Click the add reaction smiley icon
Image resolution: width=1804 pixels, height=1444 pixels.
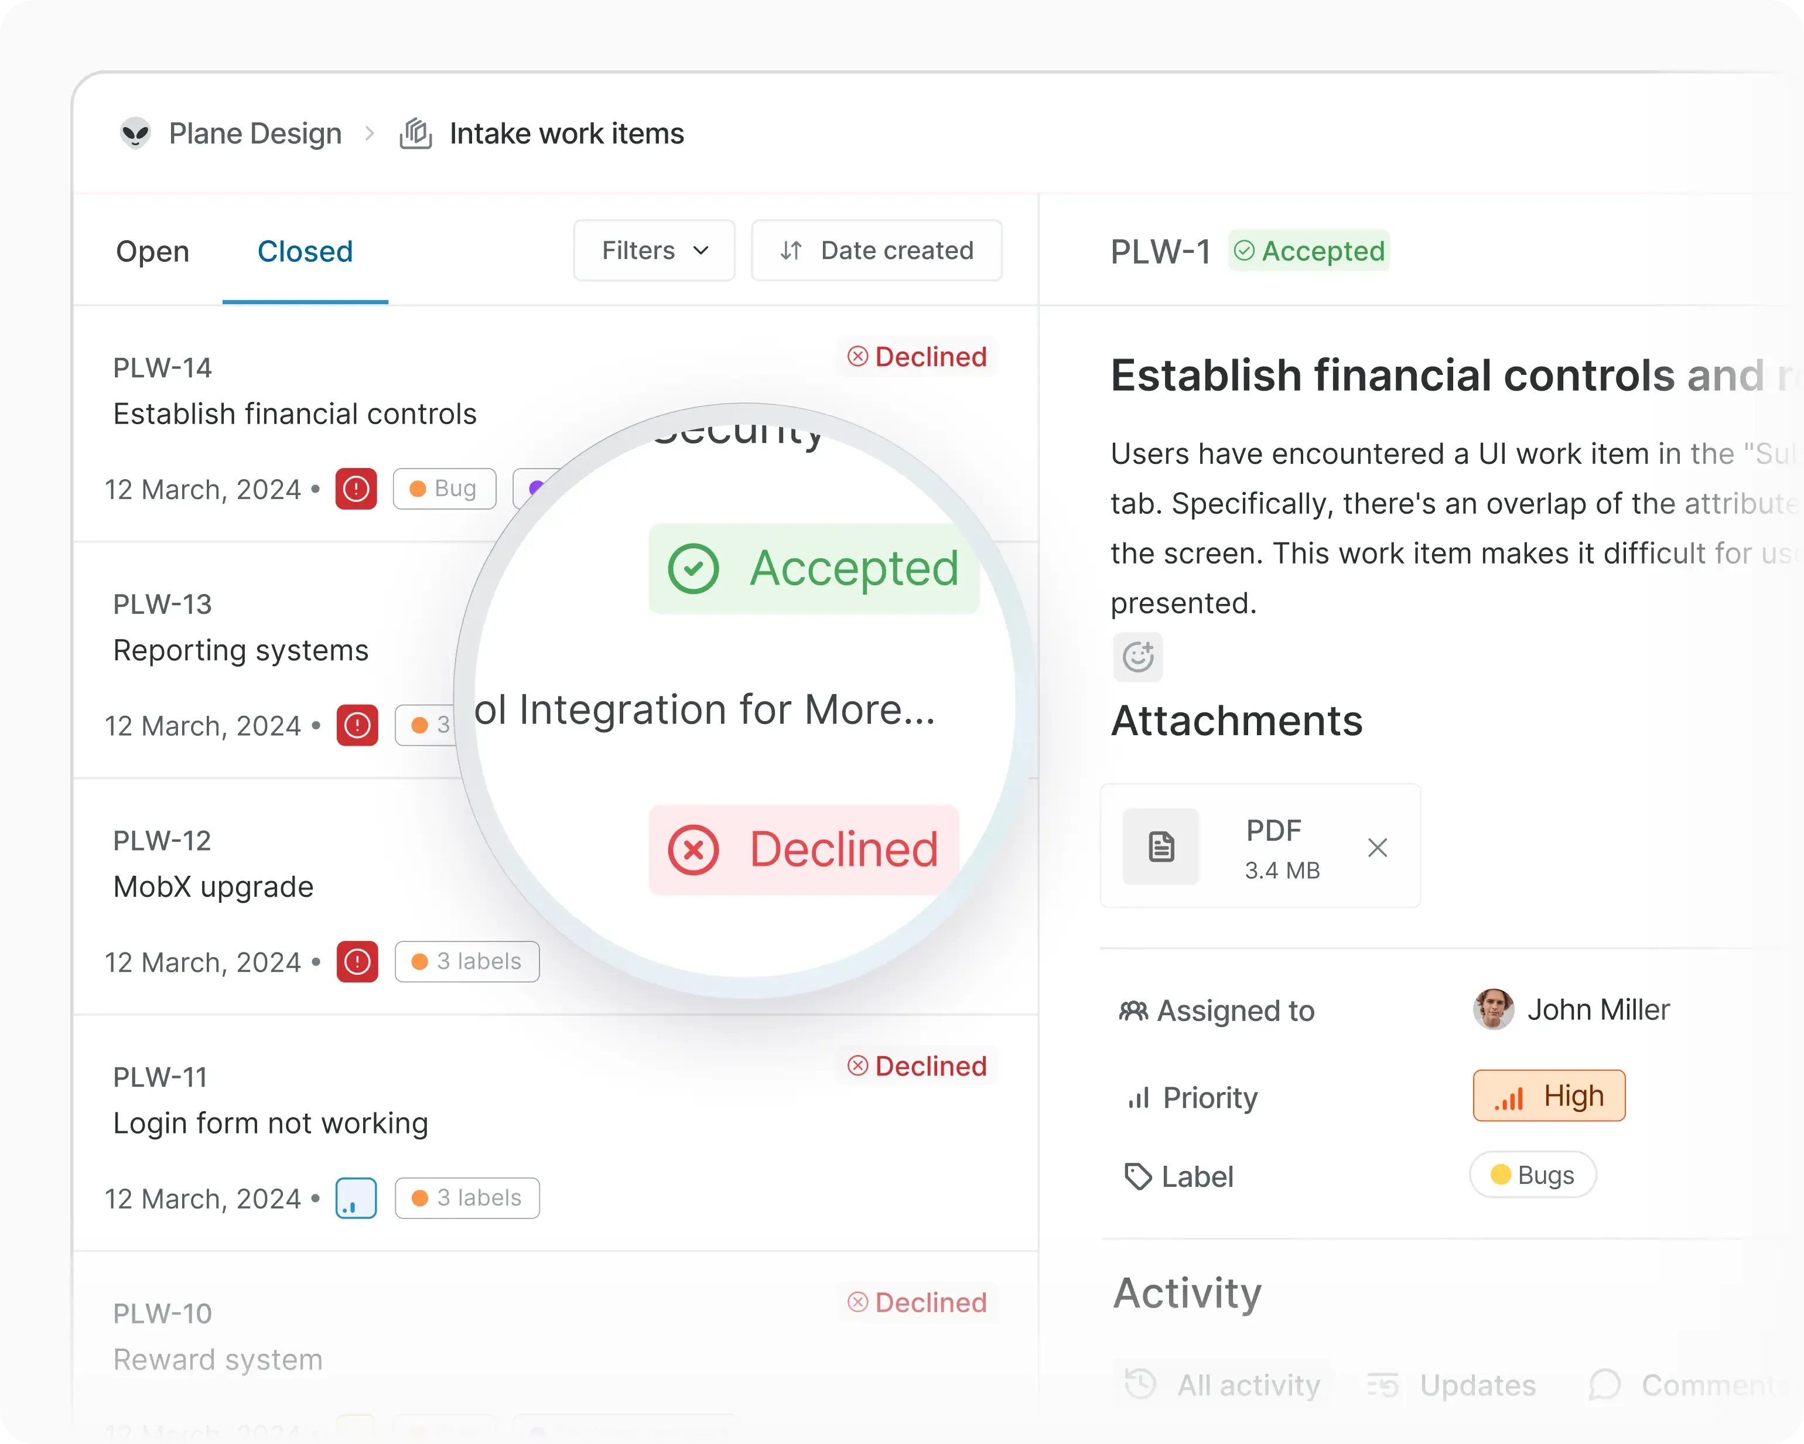[1137, 657]
